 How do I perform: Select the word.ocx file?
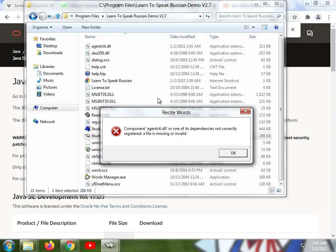click(99, 170)
